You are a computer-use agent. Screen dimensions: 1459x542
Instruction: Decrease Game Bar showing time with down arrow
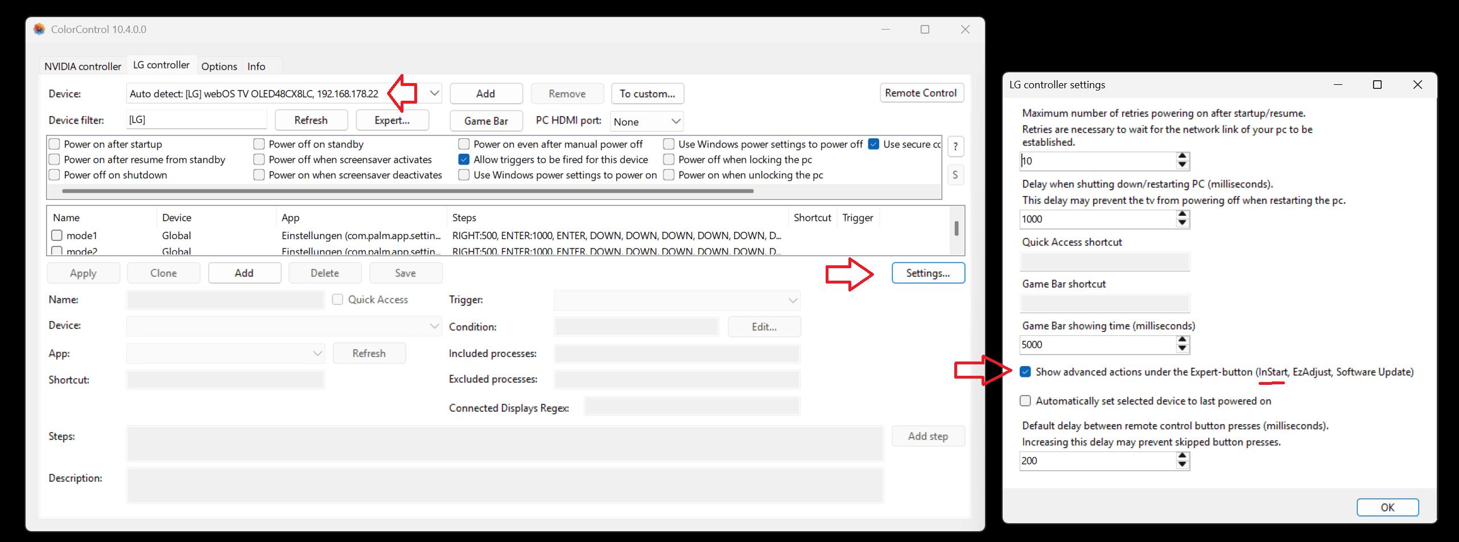tap(1182, 349)
